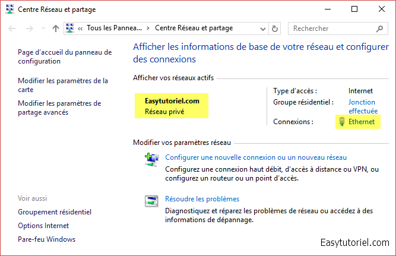Click the new connection setup icon

(152, 160)
